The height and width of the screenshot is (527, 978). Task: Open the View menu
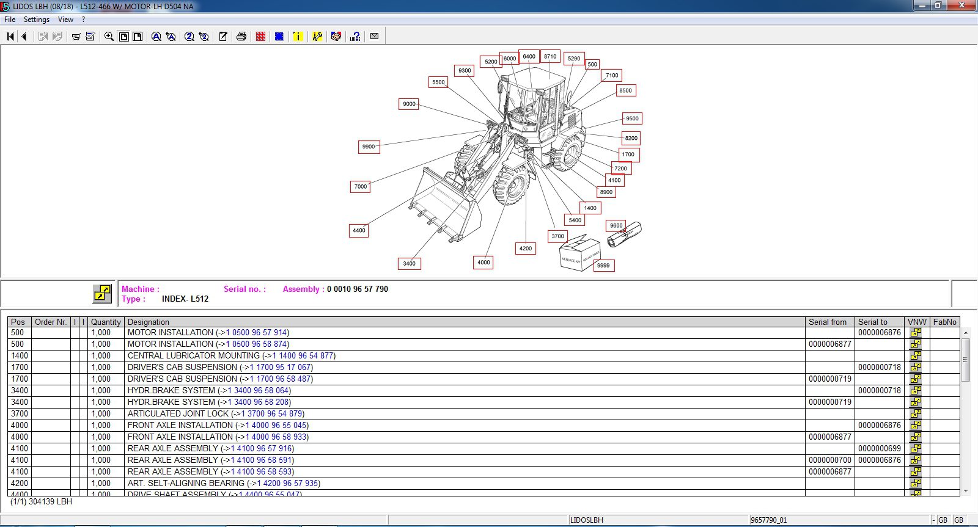click(65, 20)
